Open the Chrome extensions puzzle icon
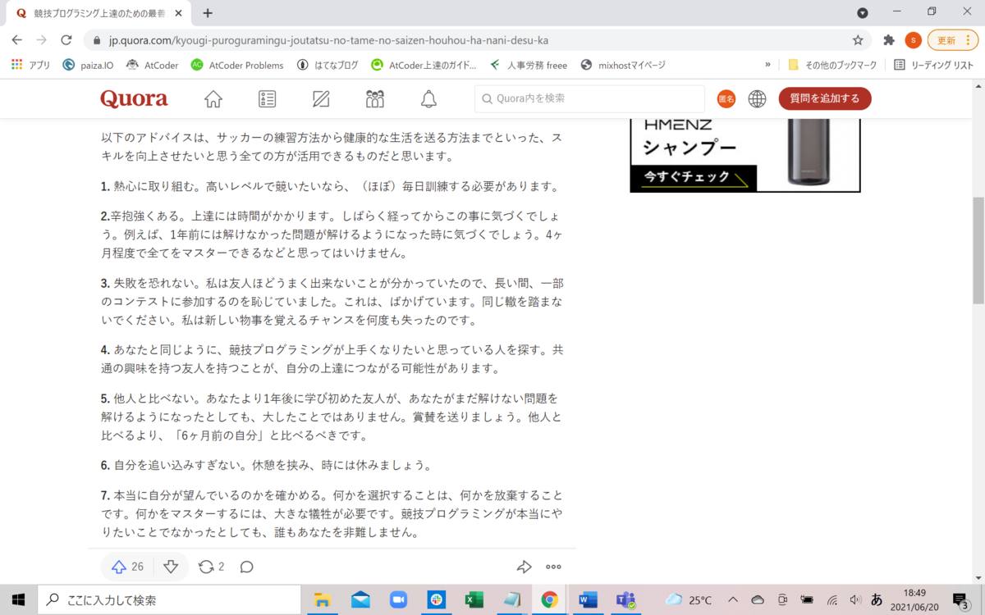Viewport: 985px width, 615px height. click(x=889, y=39)
